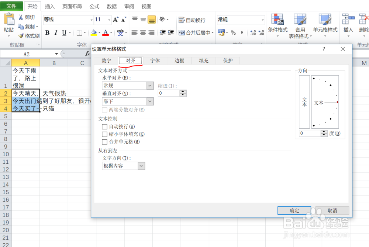Open Conditional Formatting (条件格式)
The image size is (369, 247).
(278, 25)
